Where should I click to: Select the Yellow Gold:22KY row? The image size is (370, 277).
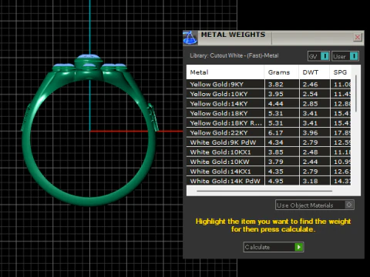tap(268, 132)
